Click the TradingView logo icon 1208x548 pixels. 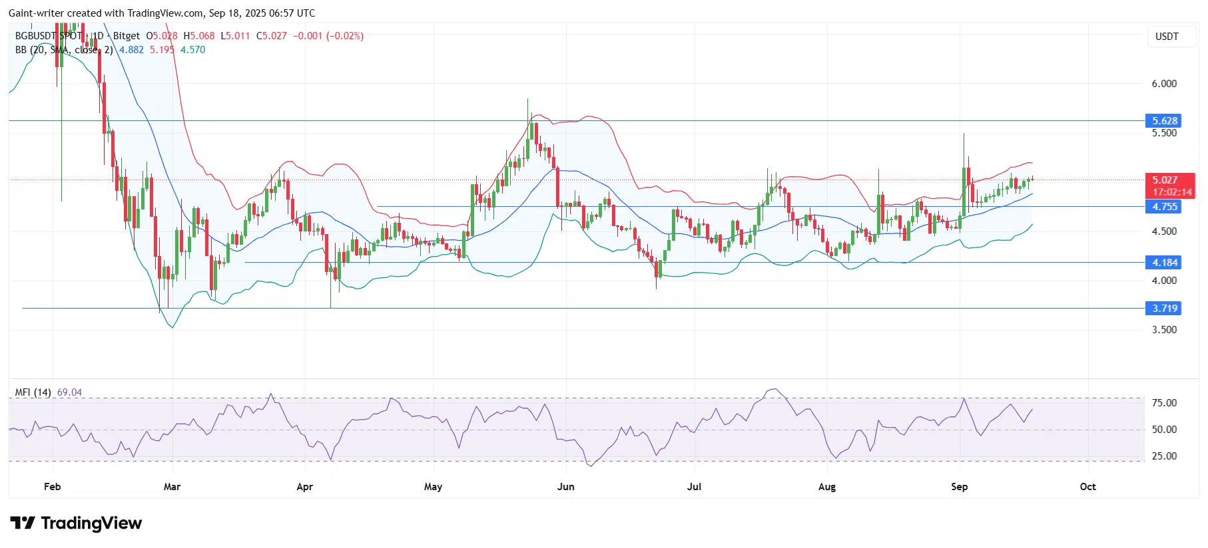23,523
